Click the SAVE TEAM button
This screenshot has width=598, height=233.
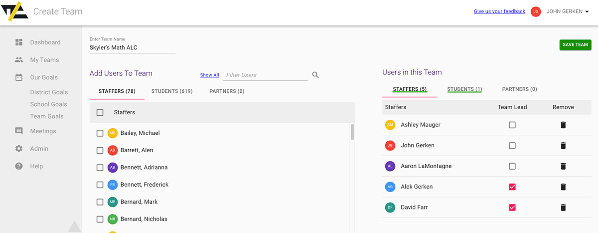coord(575,45)
